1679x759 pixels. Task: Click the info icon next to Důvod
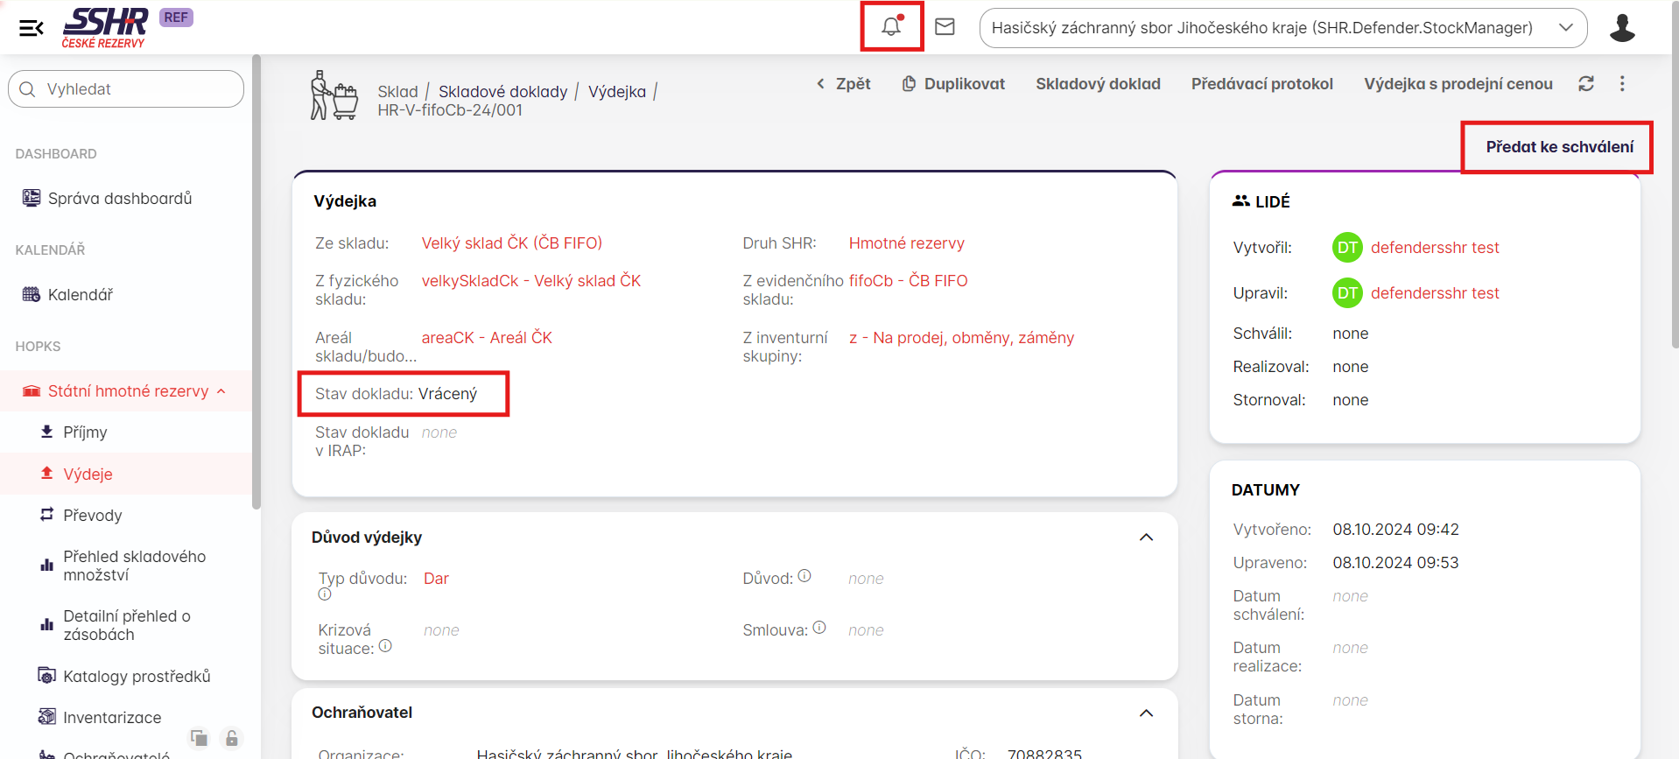coord(804,576)
